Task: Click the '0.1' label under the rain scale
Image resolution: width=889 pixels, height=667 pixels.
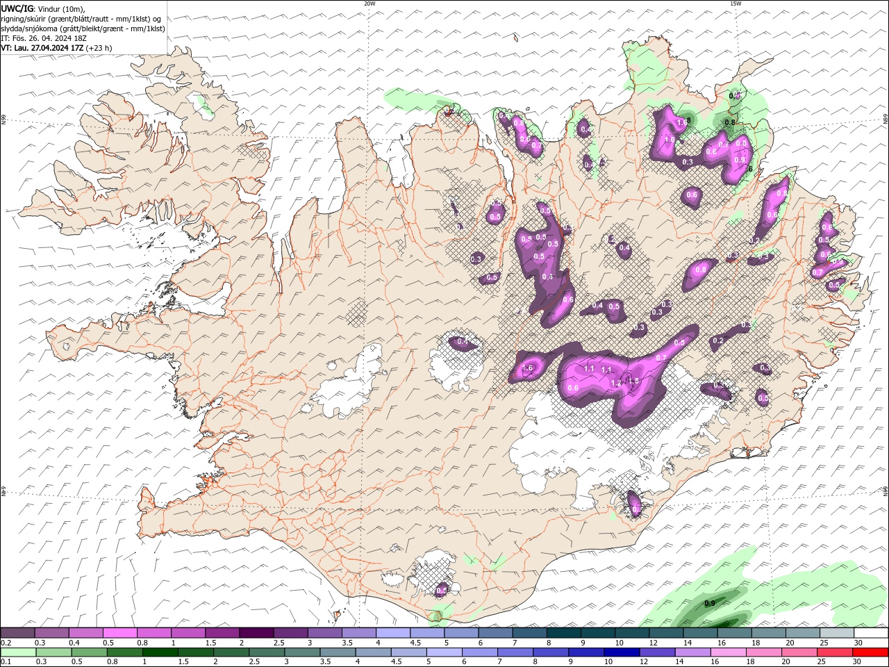Action: click(x=6, y=662)
